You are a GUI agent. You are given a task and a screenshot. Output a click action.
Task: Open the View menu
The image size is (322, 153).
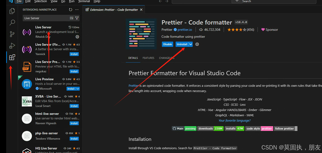tap(54, 1)
